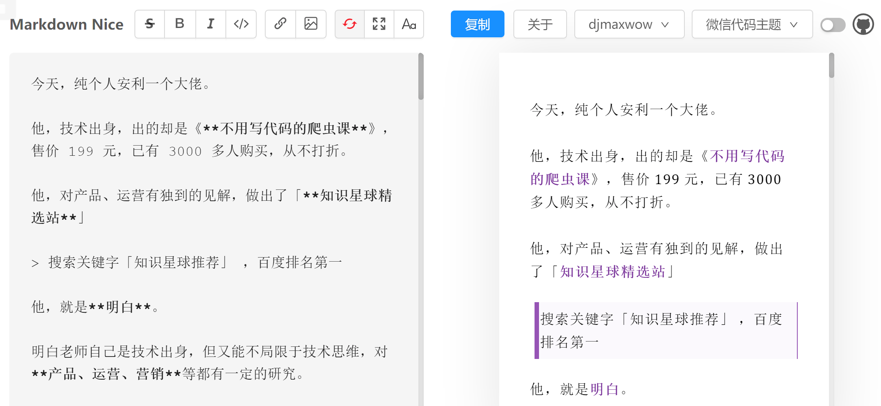Open the 关于 about dialog

tap(540, 24)
